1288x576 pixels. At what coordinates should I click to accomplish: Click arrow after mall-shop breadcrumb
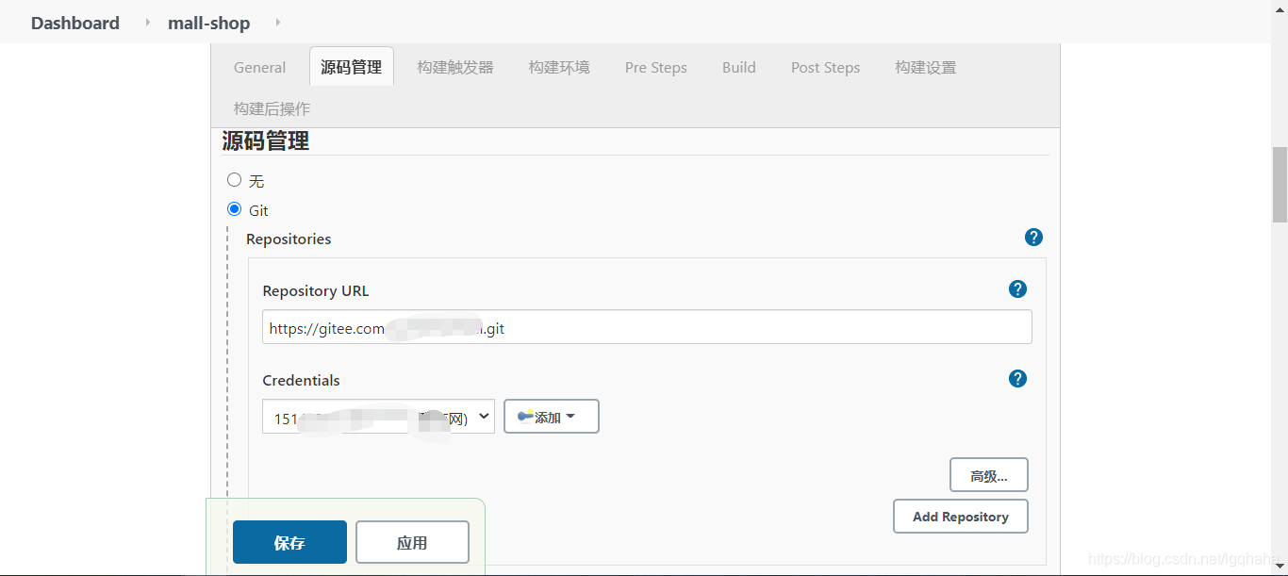[x=277, y=23]
